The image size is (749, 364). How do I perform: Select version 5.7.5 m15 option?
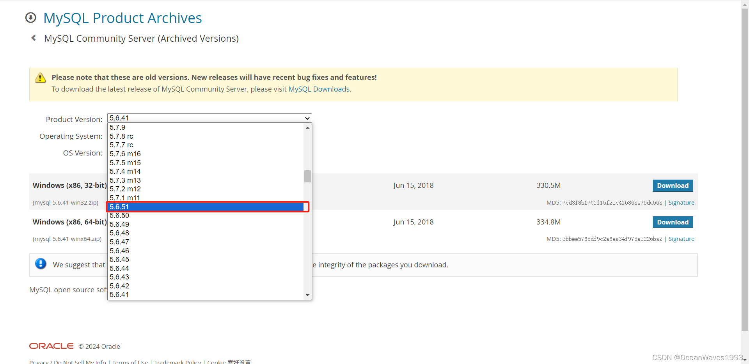point(206,163)
